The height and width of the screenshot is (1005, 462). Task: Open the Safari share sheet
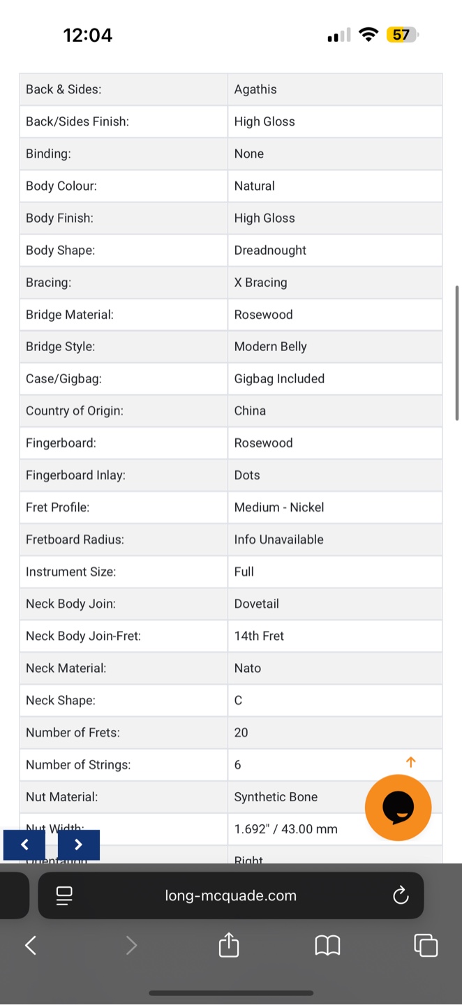point(229,945)
